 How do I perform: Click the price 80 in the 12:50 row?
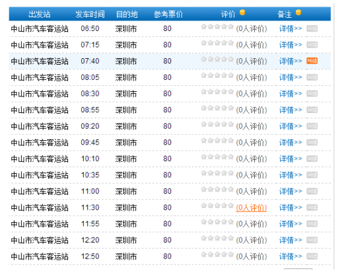click(x=167, y=256)
